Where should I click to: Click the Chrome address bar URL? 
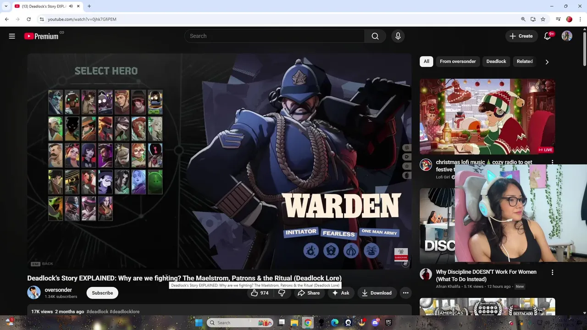[82, 19]
